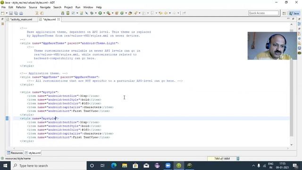
Task: Open the taskbar notification center icon
Action: [295, 166]
